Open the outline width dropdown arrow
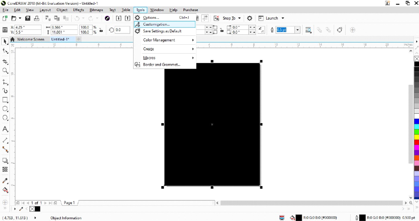Screen dimensions: 419x221 (297, 30)
